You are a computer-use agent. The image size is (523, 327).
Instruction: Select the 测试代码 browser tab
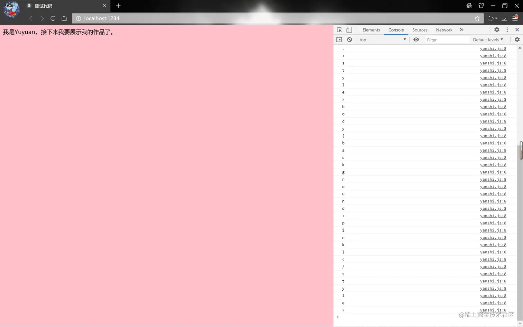click(66, 6)
